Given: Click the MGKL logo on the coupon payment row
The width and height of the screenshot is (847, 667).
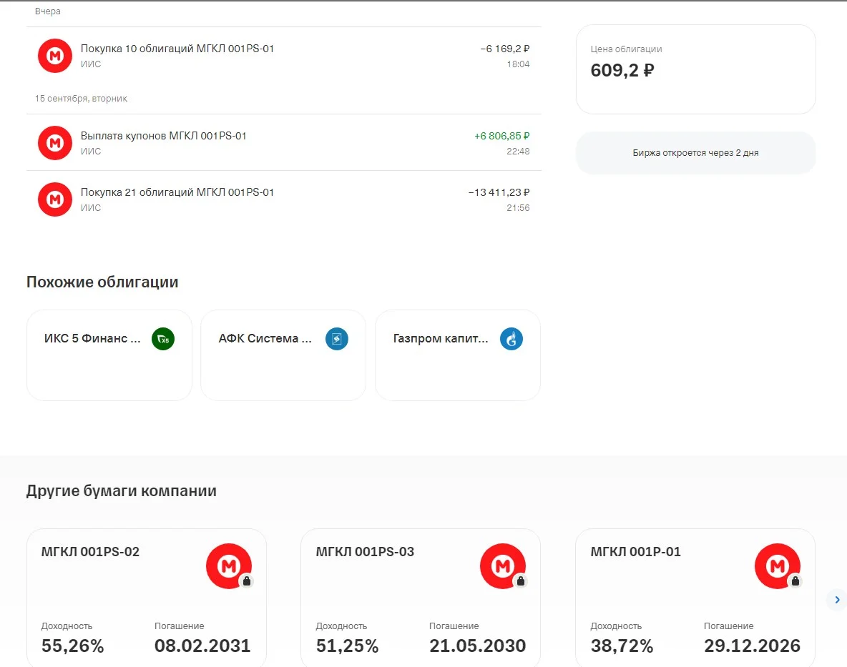Looking at the screenshot, I should pos(54,143).
